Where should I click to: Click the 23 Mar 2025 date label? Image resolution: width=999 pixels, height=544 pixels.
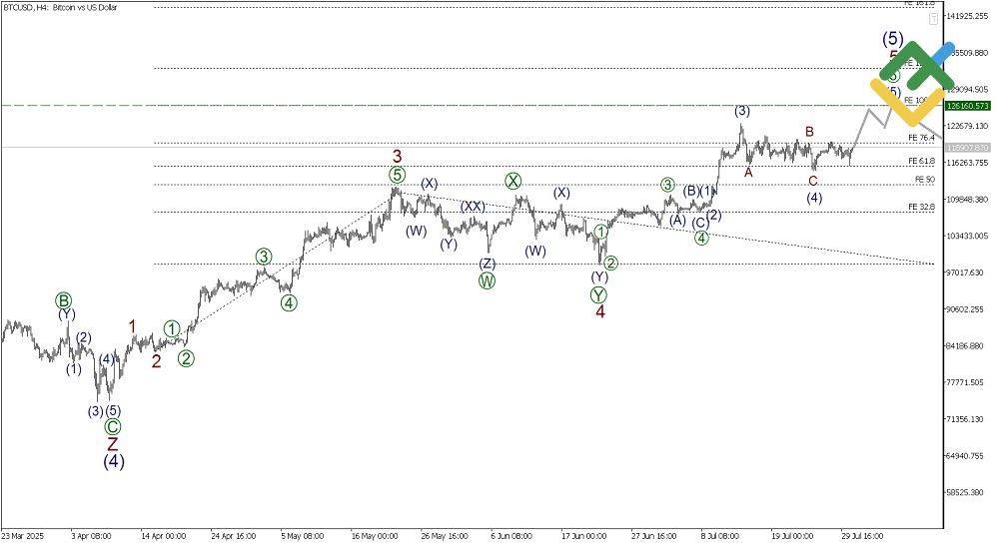[x=23, y=535]
